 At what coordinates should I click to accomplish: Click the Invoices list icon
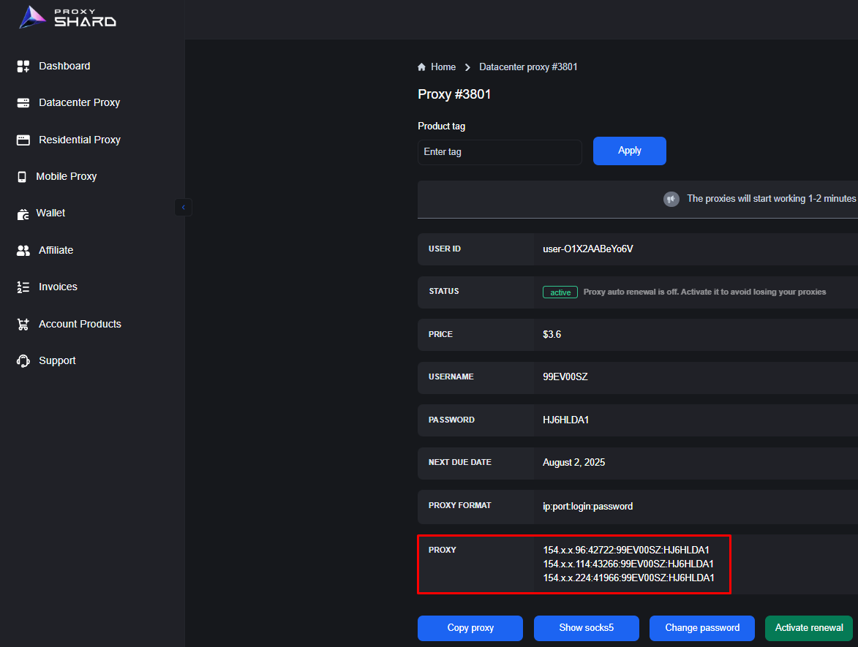tap(23, 287)
